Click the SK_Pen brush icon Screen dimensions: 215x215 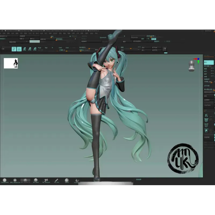click(56, 180)
